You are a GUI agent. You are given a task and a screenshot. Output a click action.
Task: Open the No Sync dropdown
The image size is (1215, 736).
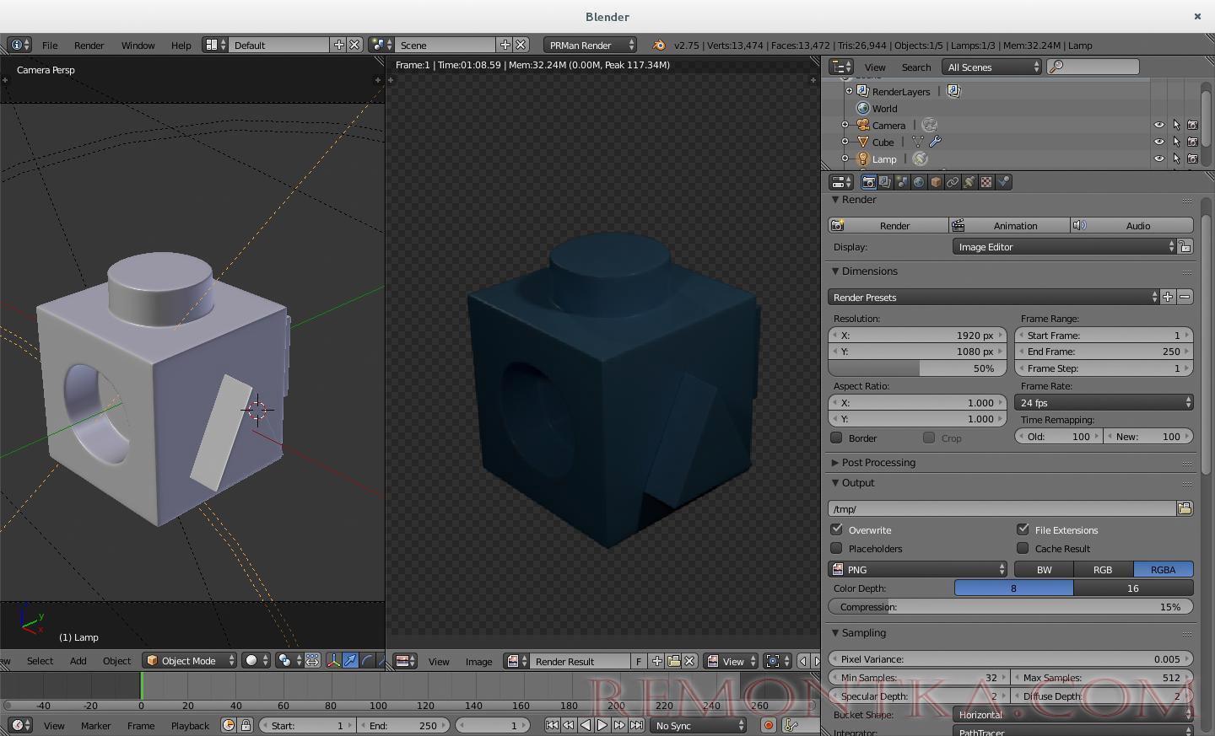(699, 725)
